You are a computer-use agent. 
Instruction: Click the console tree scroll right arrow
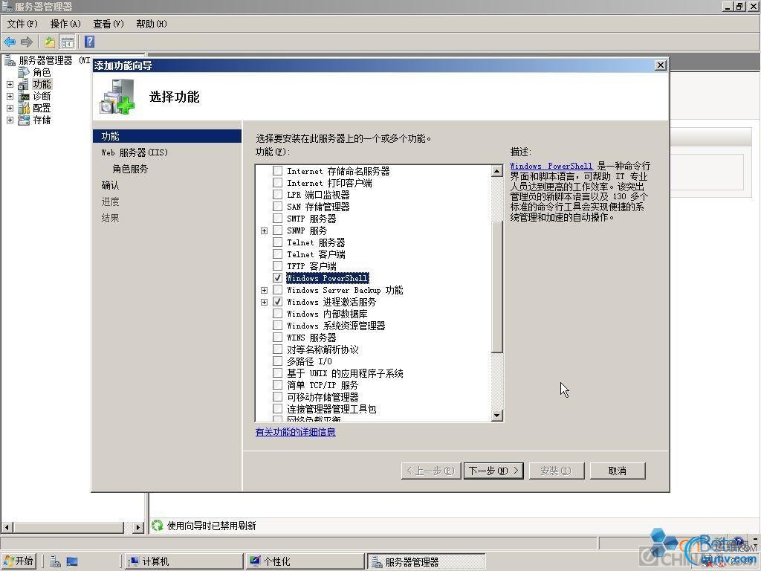point(138,527)
